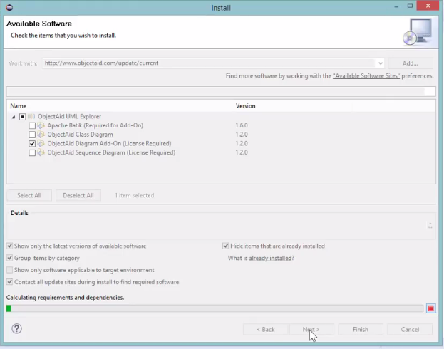Uncheck the ObjectAid Diagram Add-On checkbox
The image size is (444, 349).
[32, 144]
